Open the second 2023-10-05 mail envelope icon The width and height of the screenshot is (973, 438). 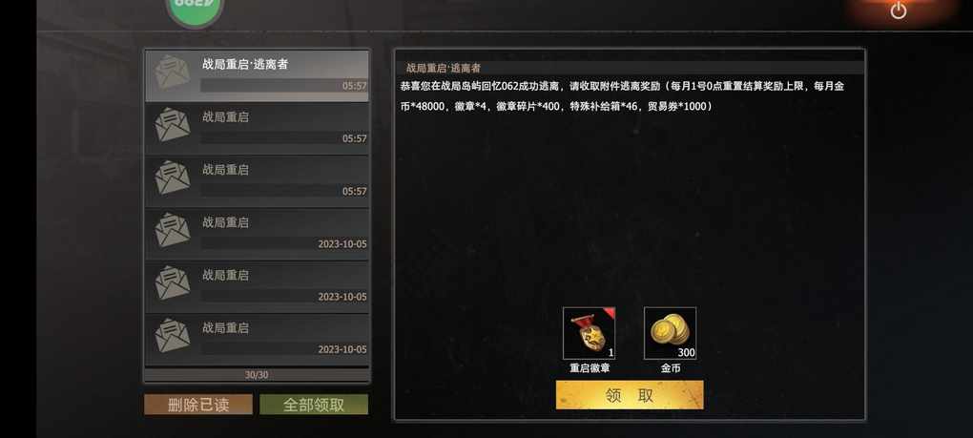click(172, 282)
